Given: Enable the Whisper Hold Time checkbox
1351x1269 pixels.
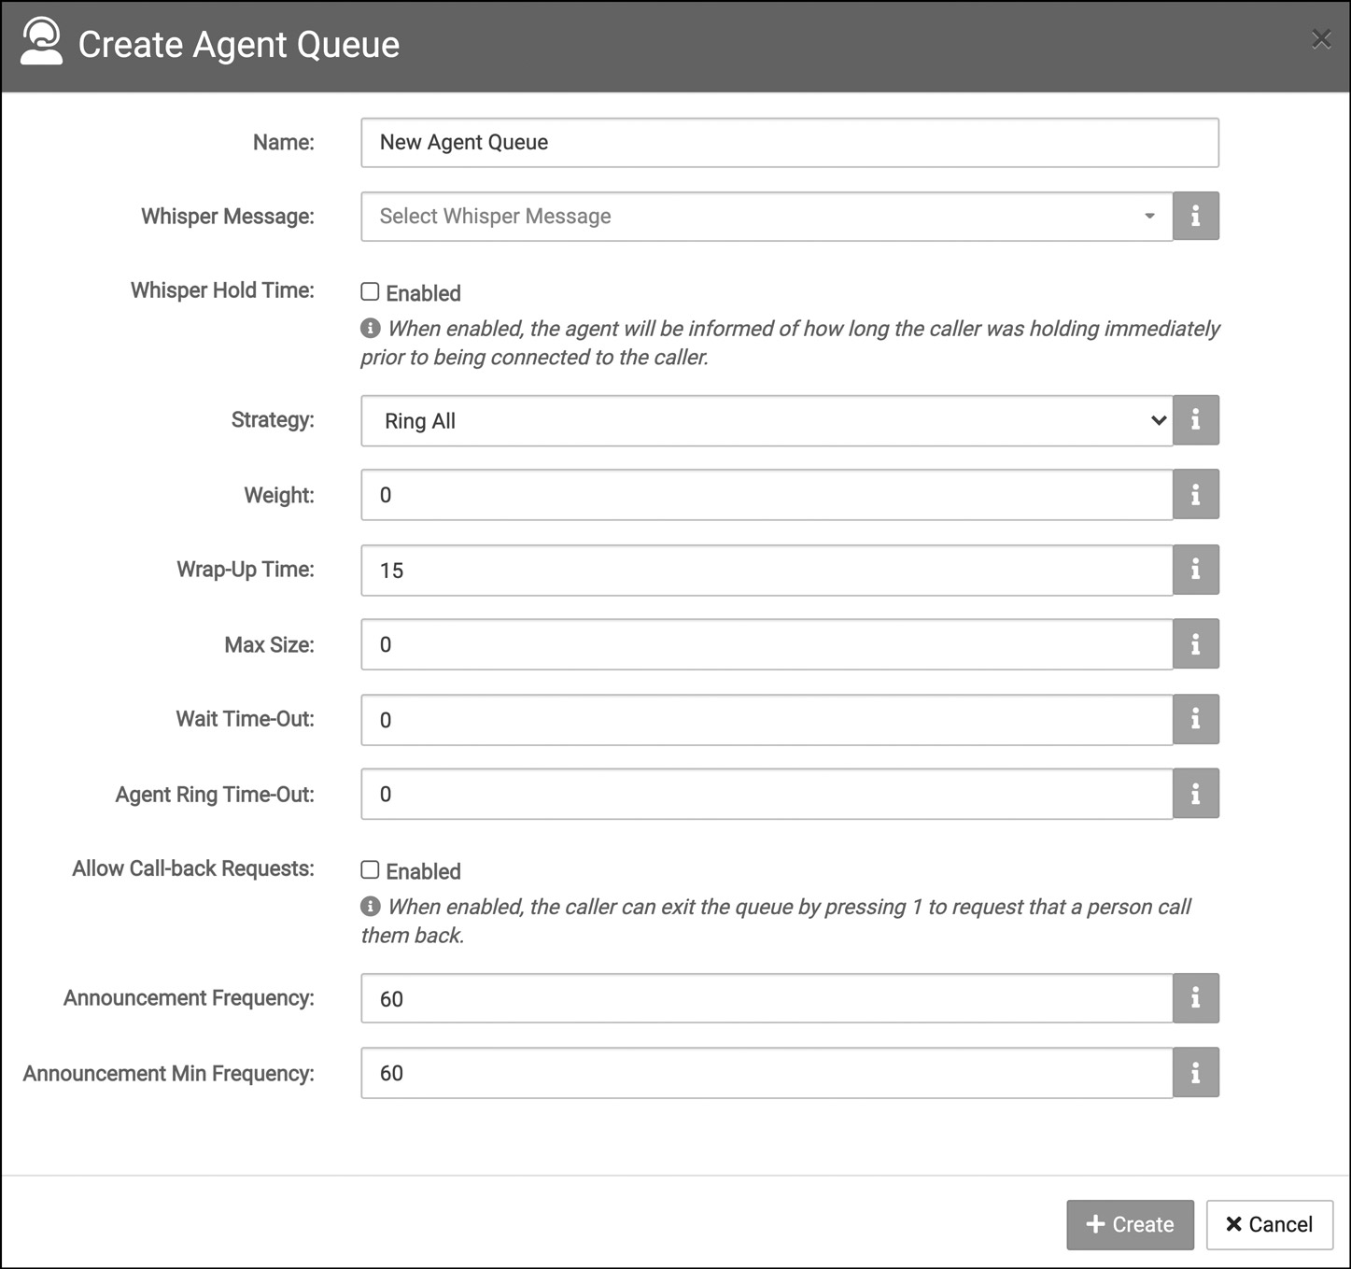Looking at the screenshot, I should (371, 291).
